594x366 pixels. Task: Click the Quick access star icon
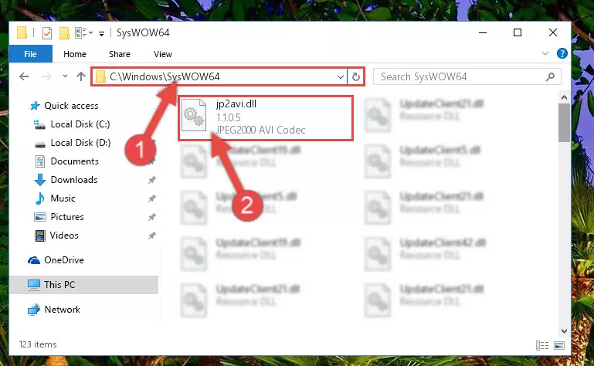pyautogui.click(x=35, y=106)
